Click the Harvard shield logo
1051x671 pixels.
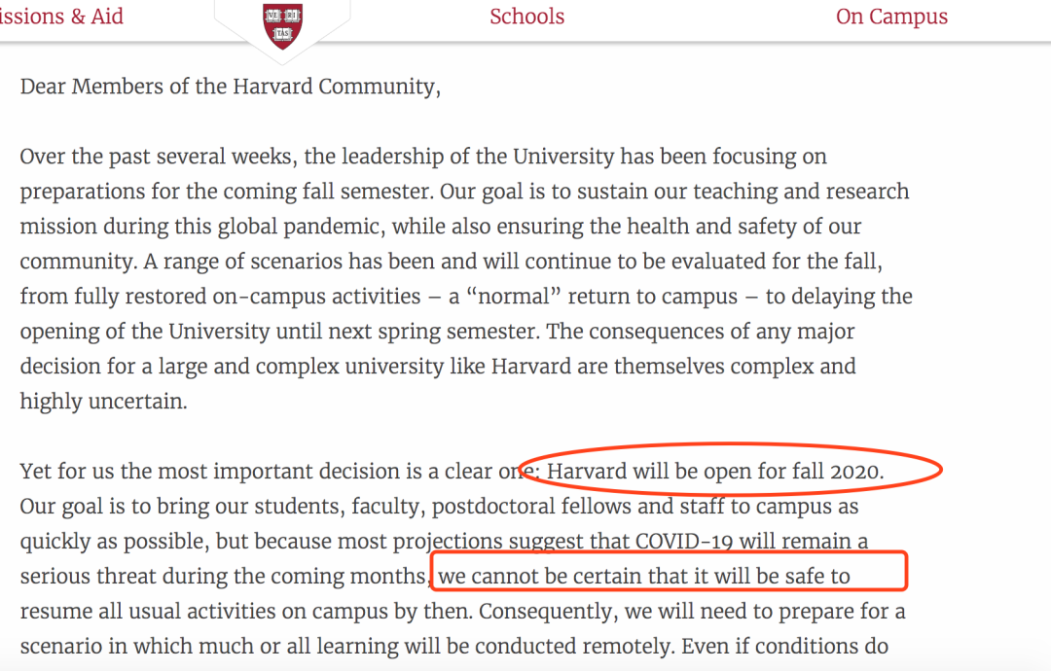click(x=282, y=25)
